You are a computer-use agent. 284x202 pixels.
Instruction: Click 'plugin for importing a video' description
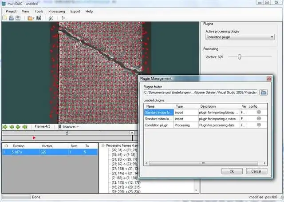219,119
